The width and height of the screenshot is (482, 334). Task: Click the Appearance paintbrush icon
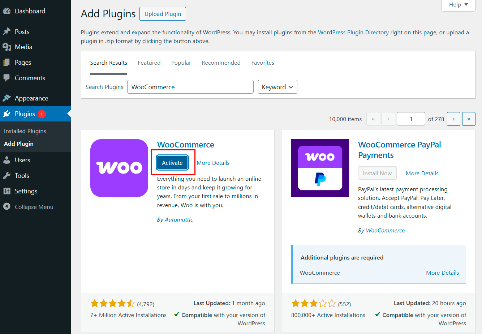click(x=7, y=98)
